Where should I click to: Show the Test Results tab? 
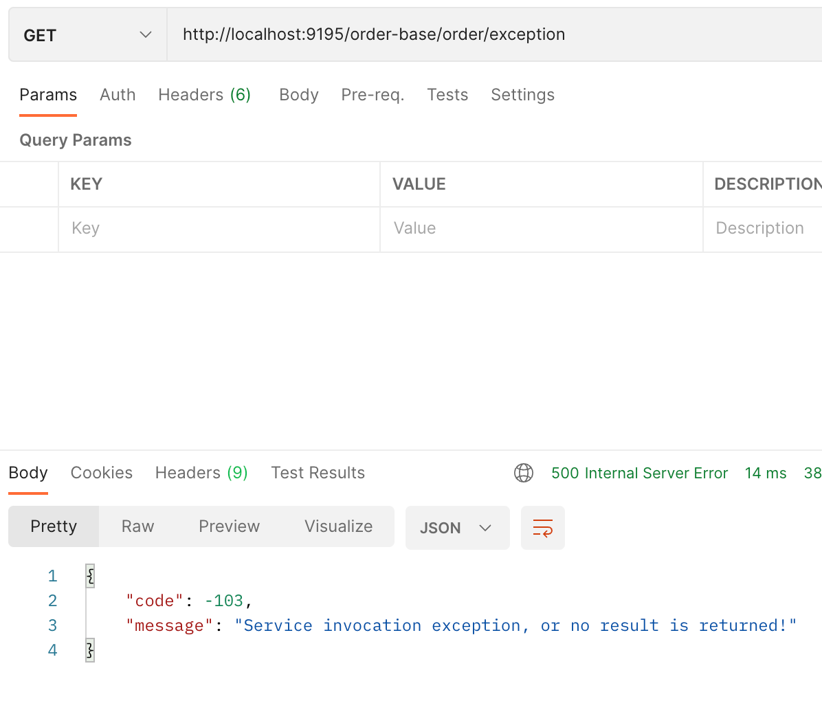coord(318,473)
